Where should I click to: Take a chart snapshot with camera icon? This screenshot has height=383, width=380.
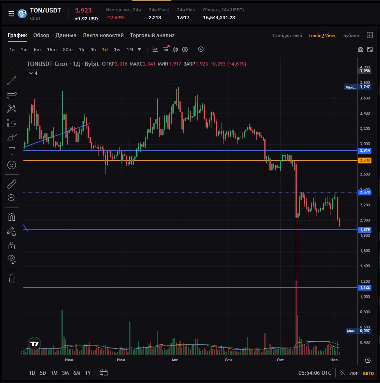(x=361, y=50)
